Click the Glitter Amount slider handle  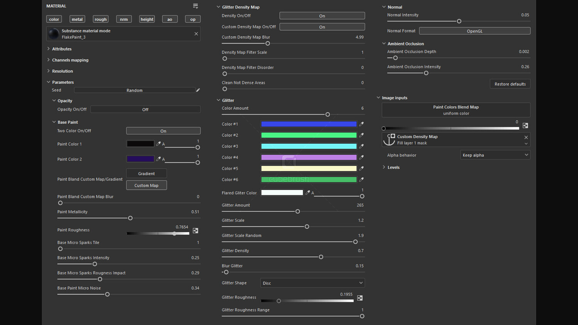coord(297,211)
